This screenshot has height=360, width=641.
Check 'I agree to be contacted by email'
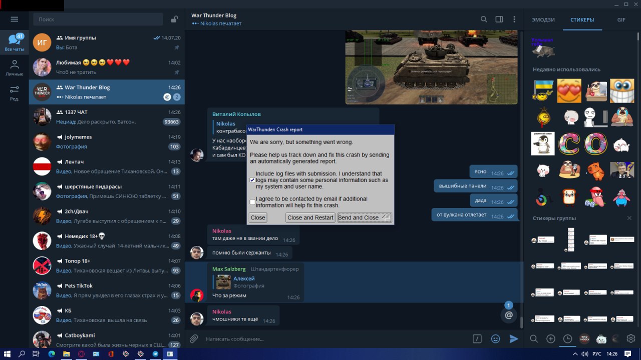252,202
